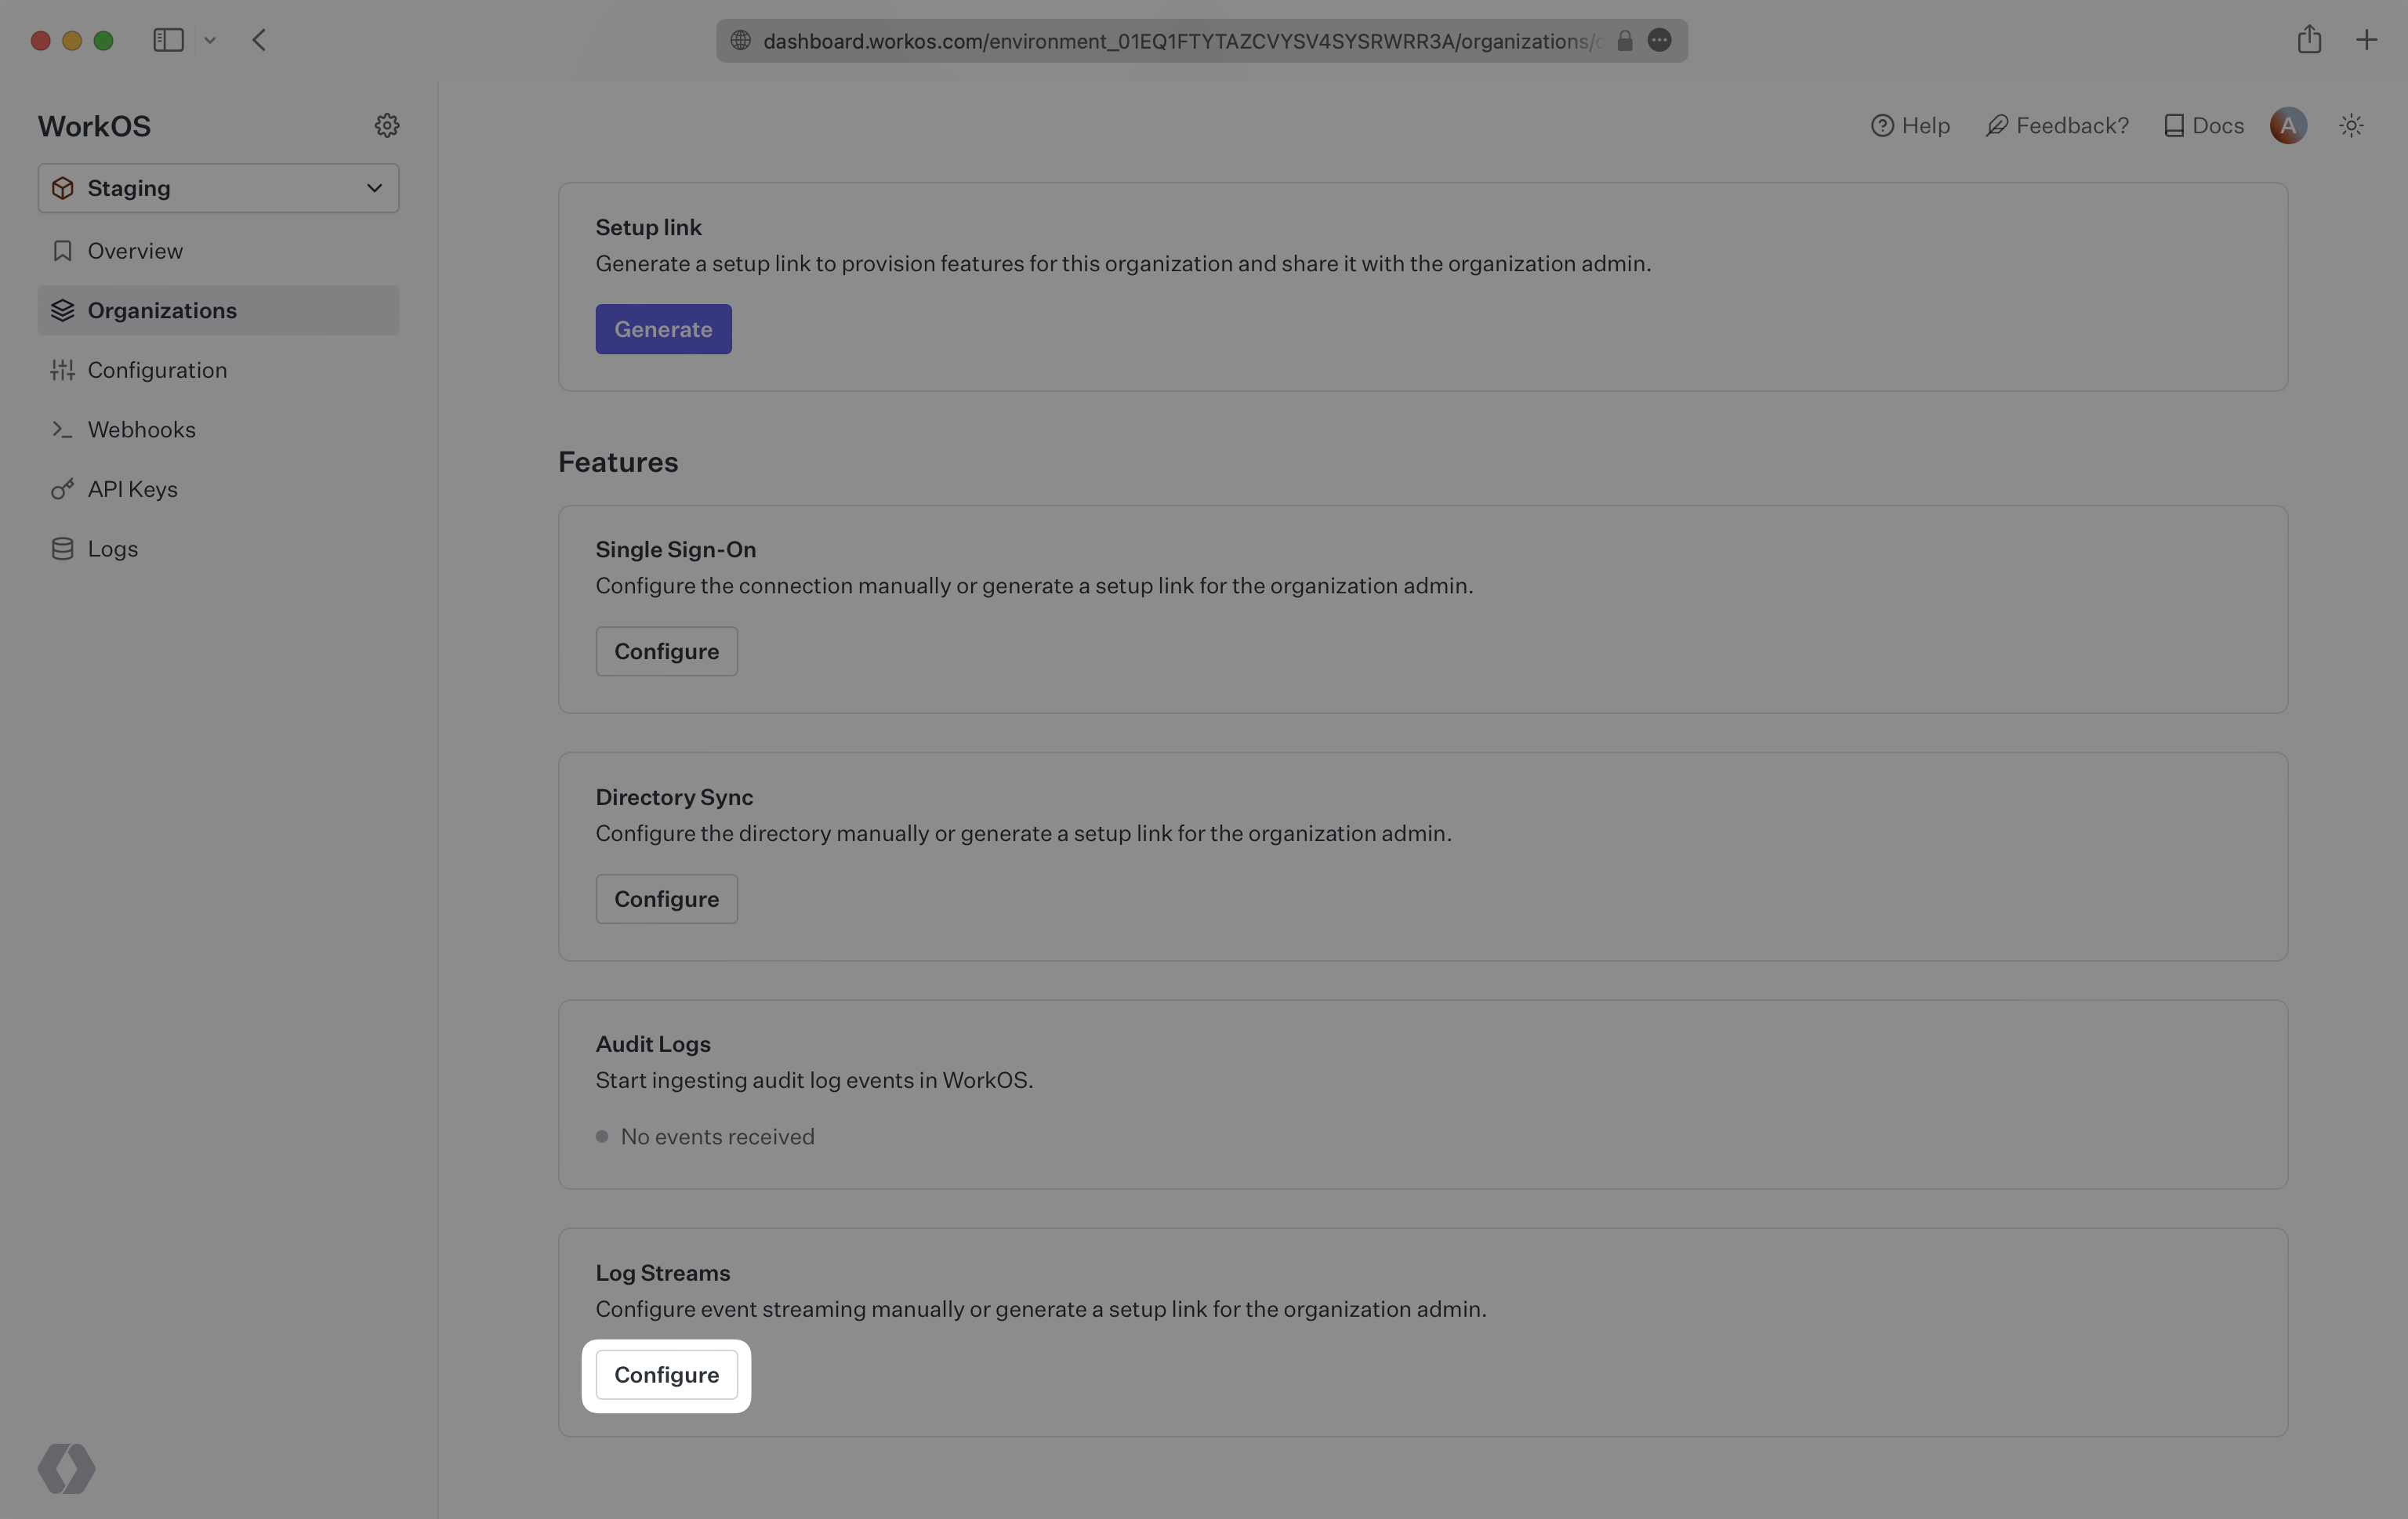This screenshot has height=1519, width=2408.
Task: Click the WorkOS logo at bottom left
Action: click(x=66, y=1468)
